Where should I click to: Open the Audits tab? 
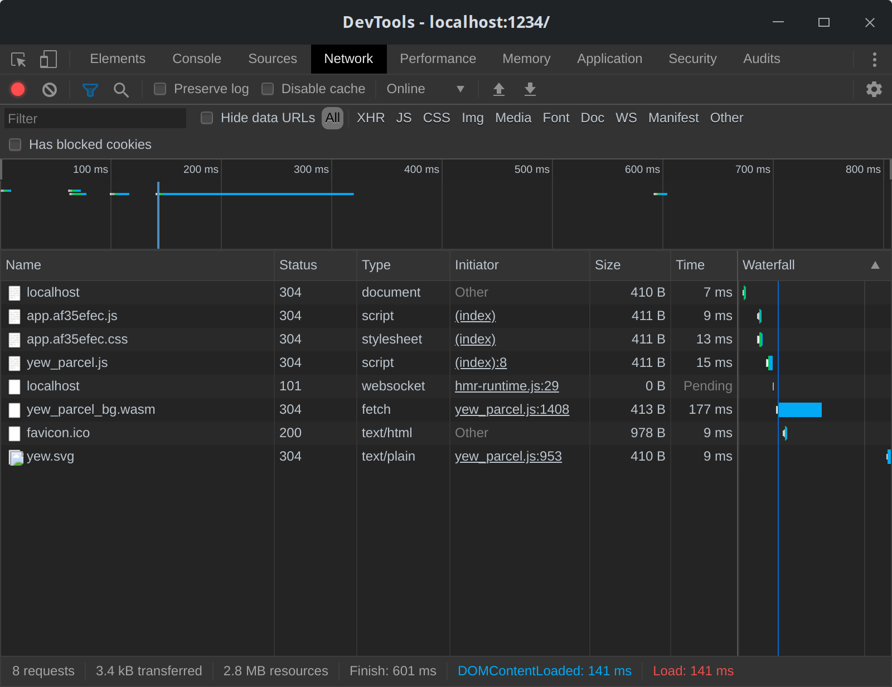tap(762, 59)
